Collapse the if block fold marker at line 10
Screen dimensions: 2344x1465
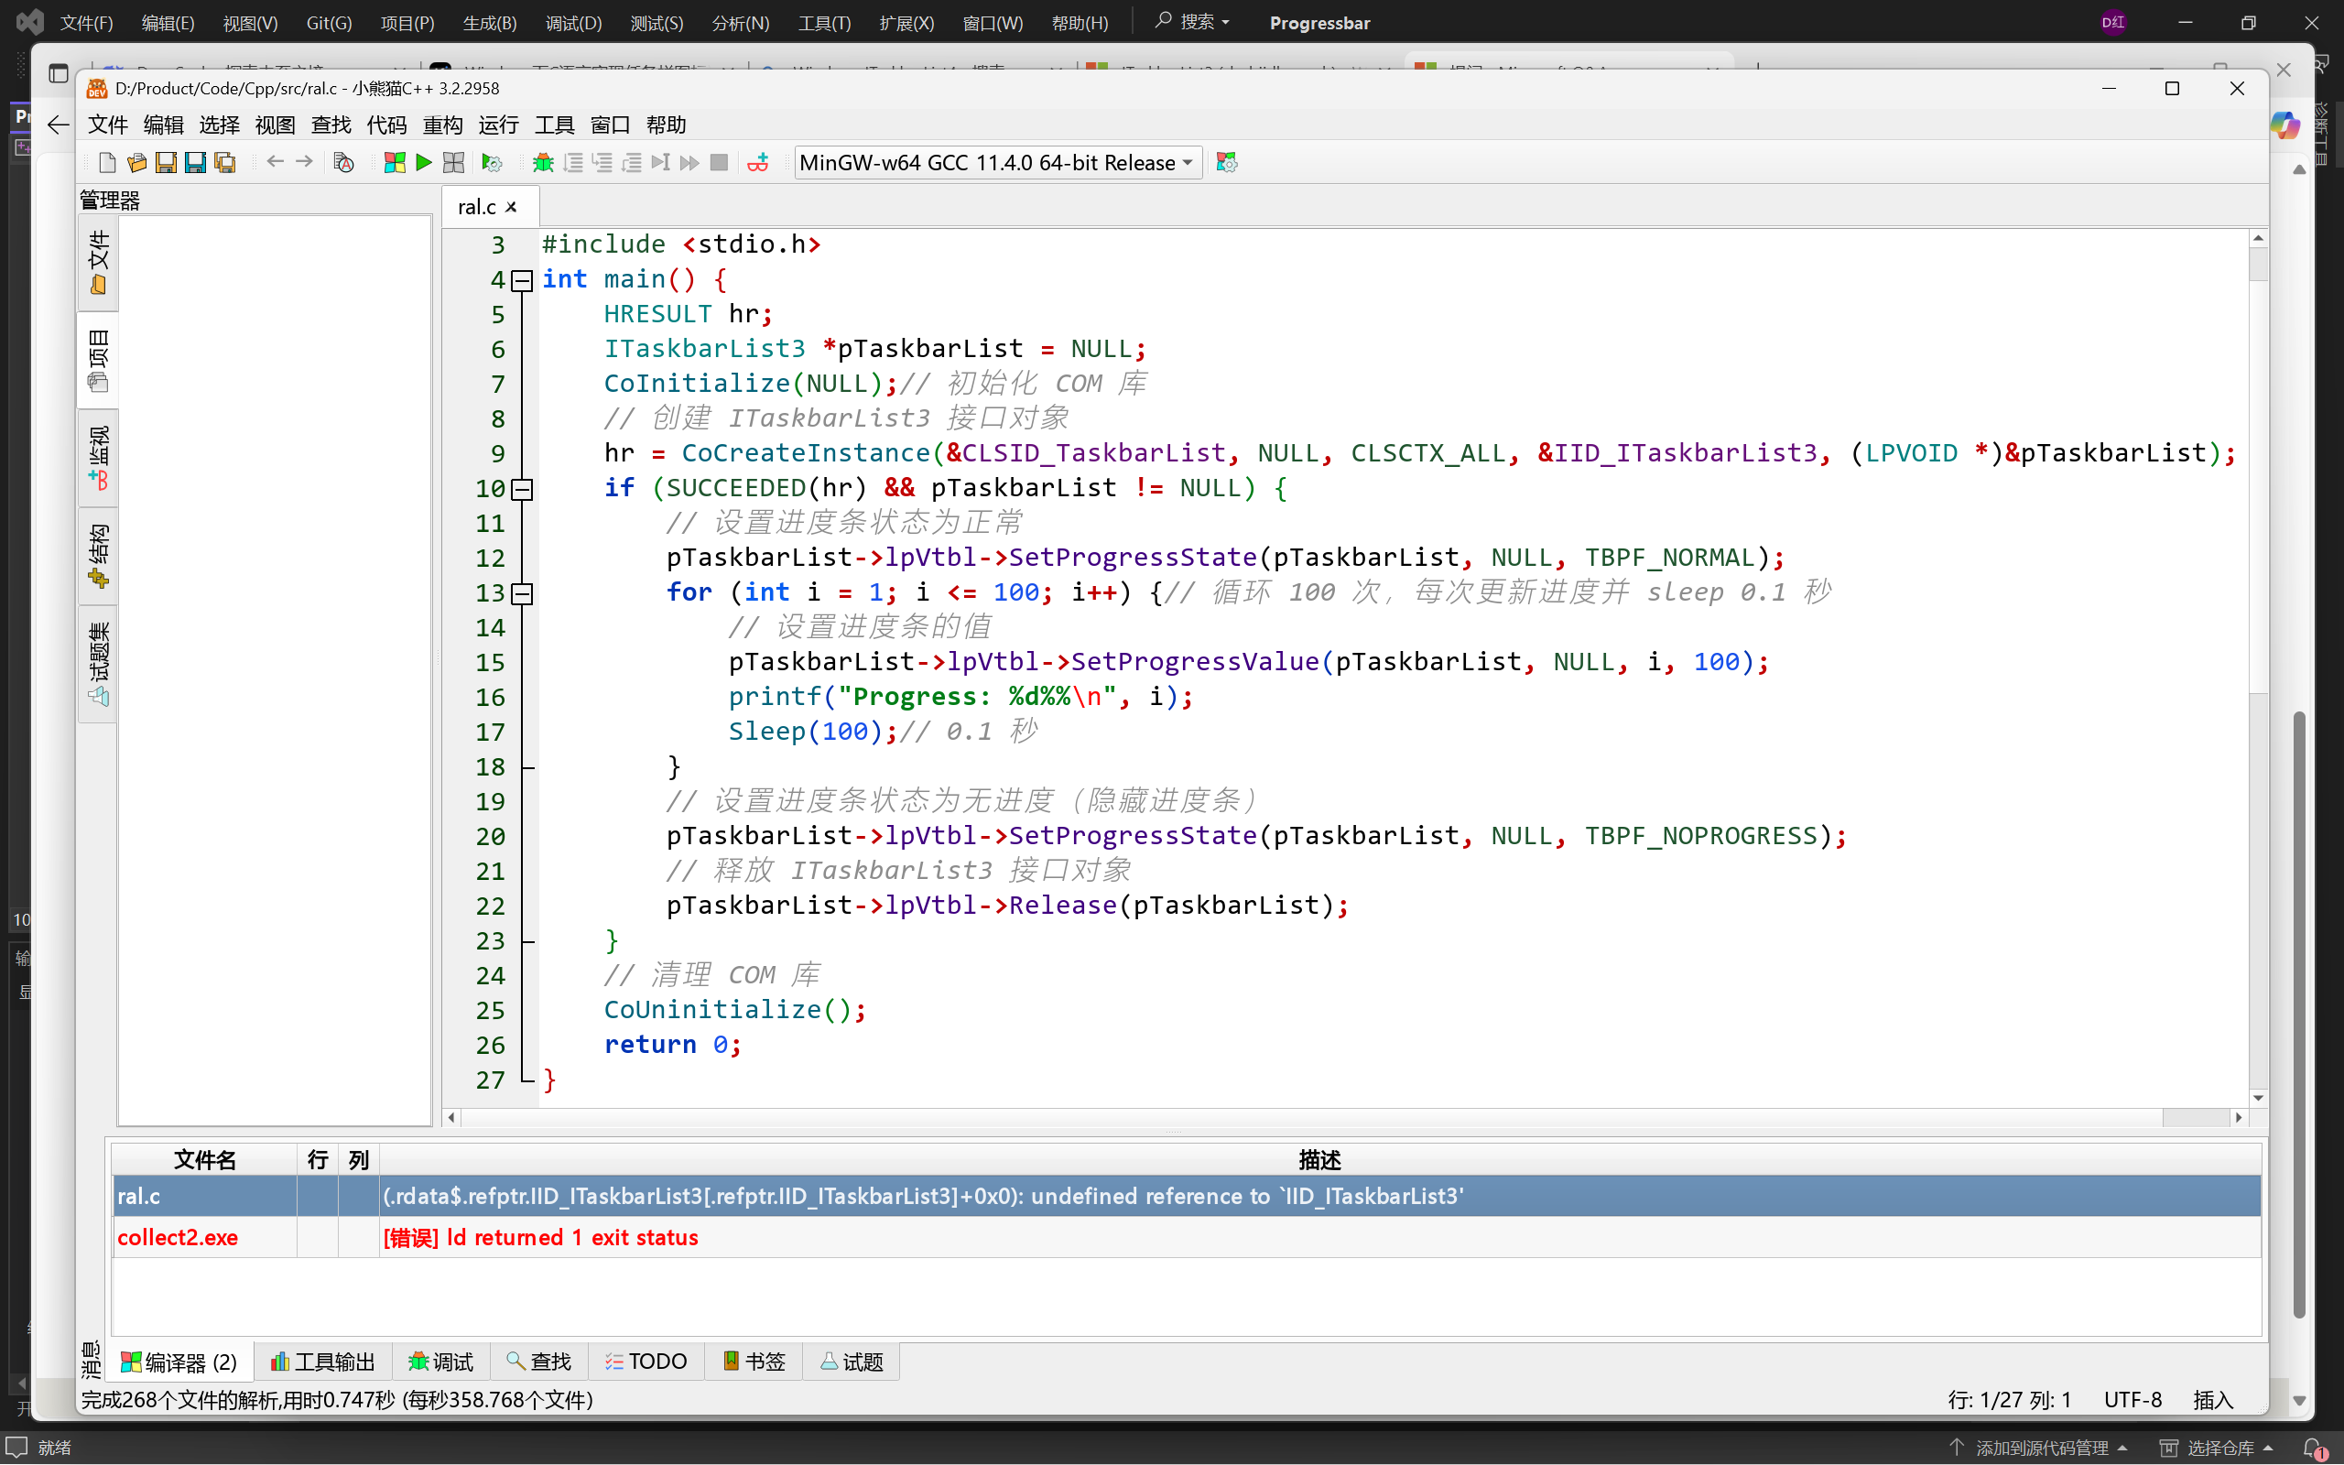(x=522, y=489)
